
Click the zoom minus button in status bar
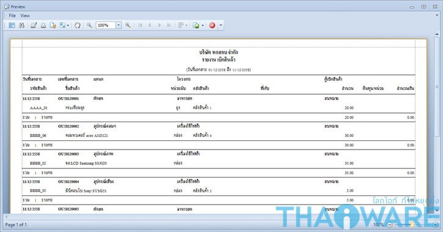pos(390,225)
